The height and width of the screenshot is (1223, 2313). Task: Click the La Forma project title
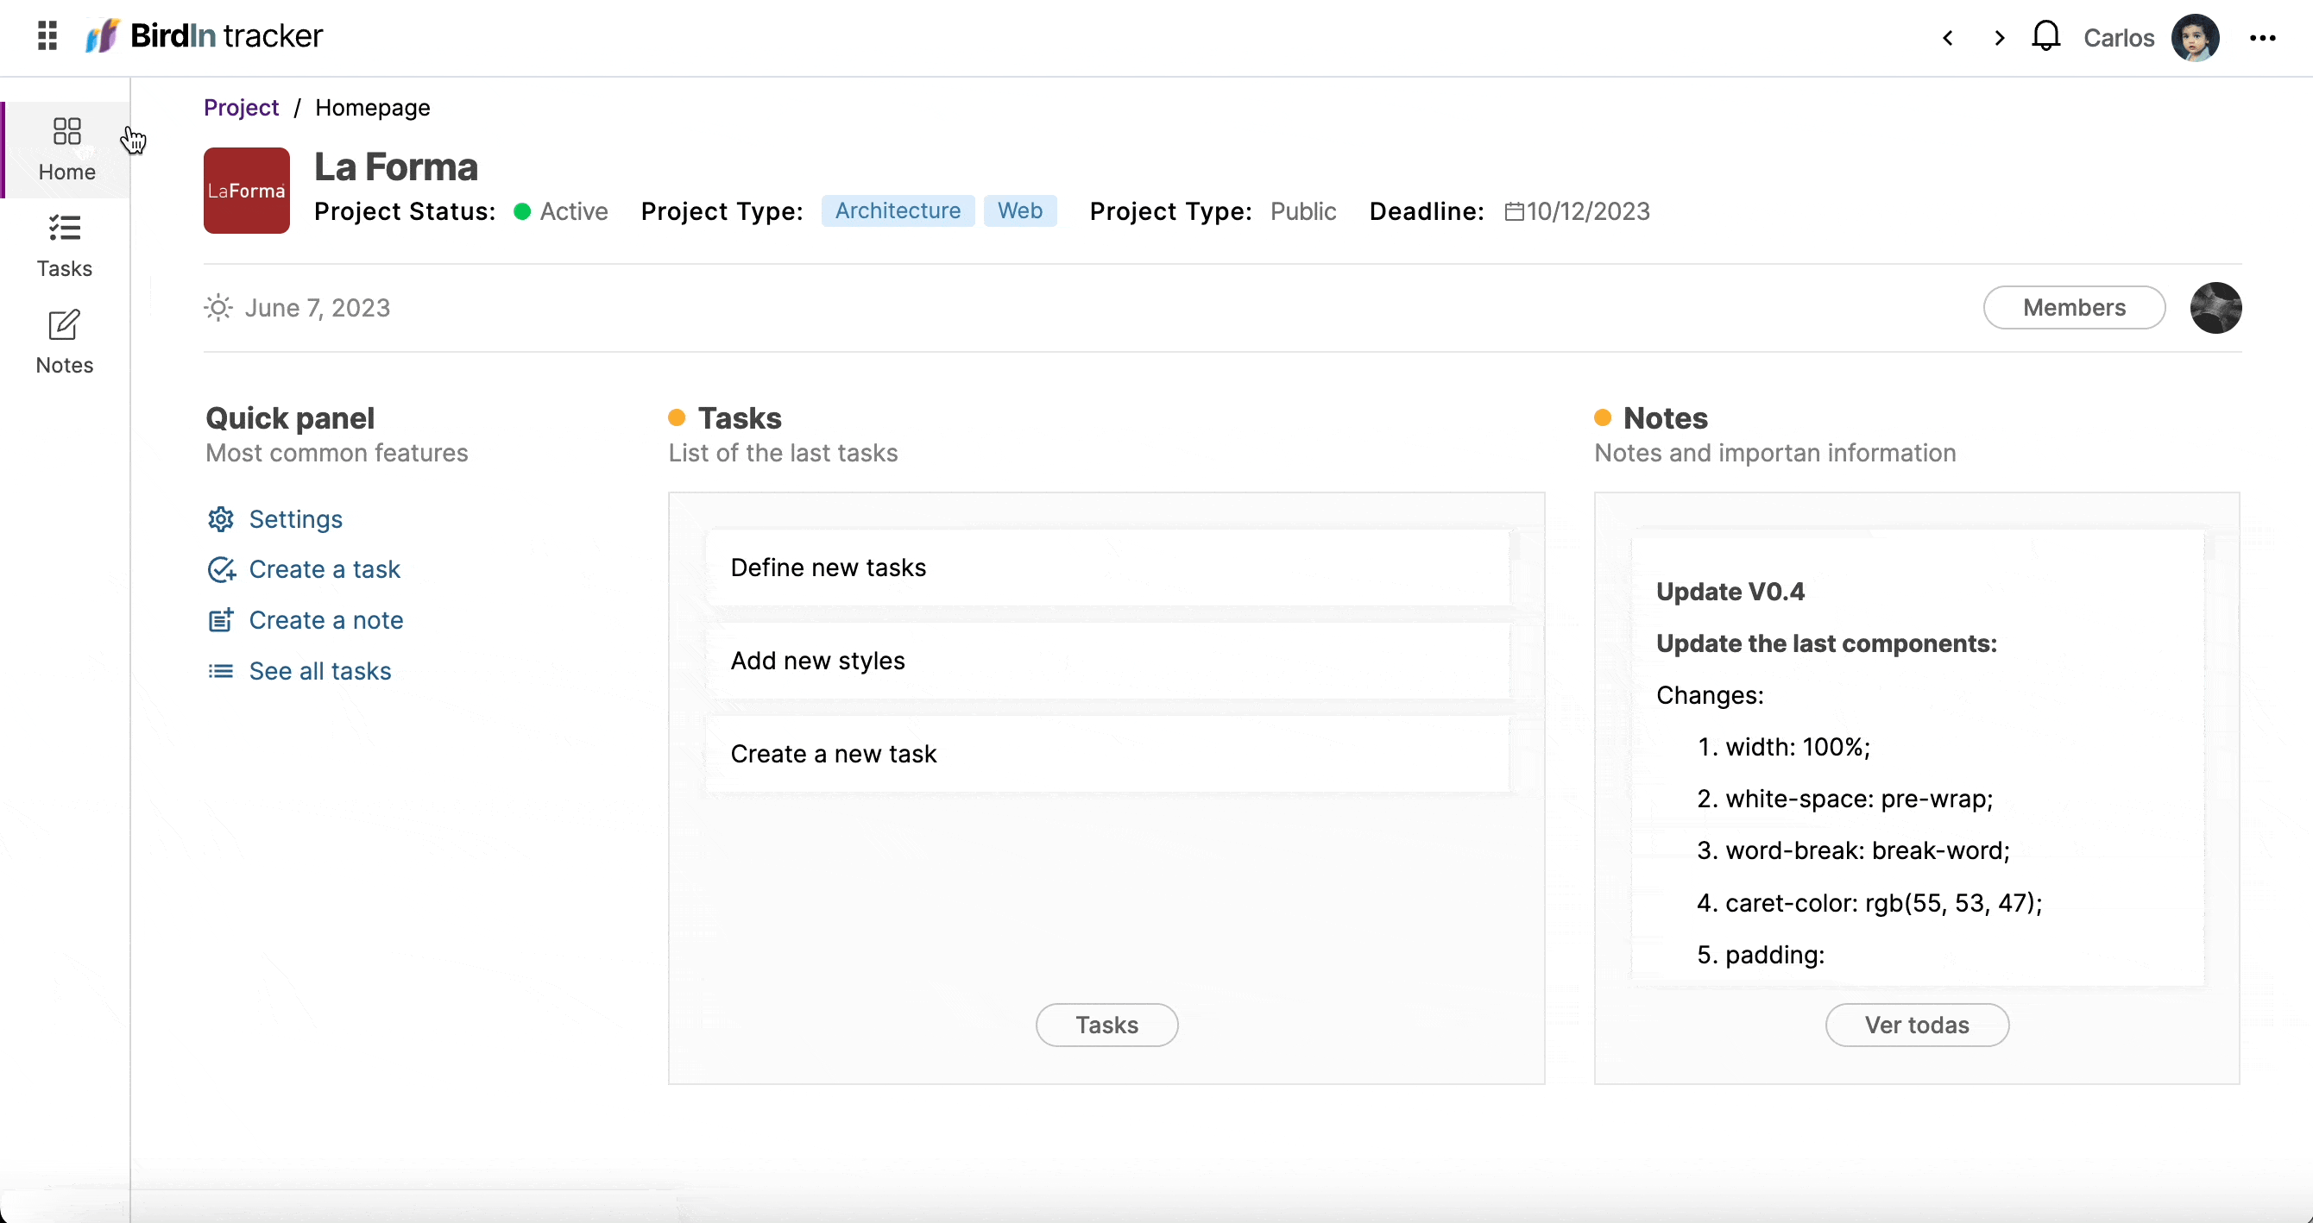(x=396, y=167)
